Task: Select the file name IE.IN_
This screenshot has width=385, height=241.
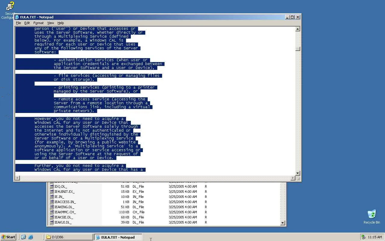Action: [x=59, y=197]
